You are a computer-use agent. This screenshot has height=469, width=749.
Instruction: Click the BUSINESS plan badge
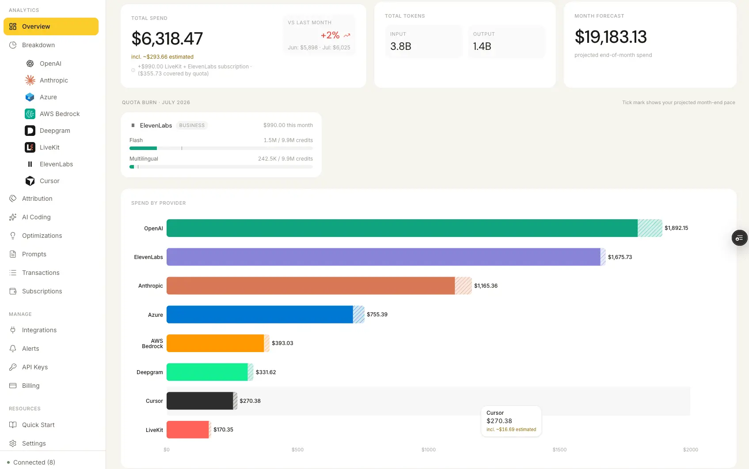pyautogui.click(x=192, y=125)
